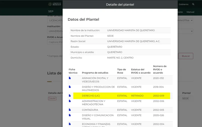Viewport: 202px width, 127px height.
Task: Select RVOE number 2005-026
Action: (159, 115)
